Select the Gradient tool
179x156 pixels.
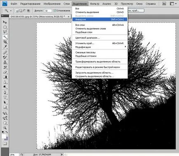5,77
